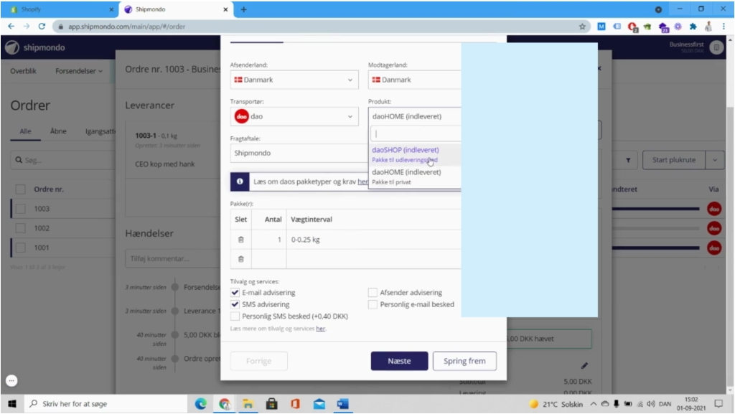Expand the Start plukrute arrow
This screenshot has width=735, height=414.
(x=714, y=160)
